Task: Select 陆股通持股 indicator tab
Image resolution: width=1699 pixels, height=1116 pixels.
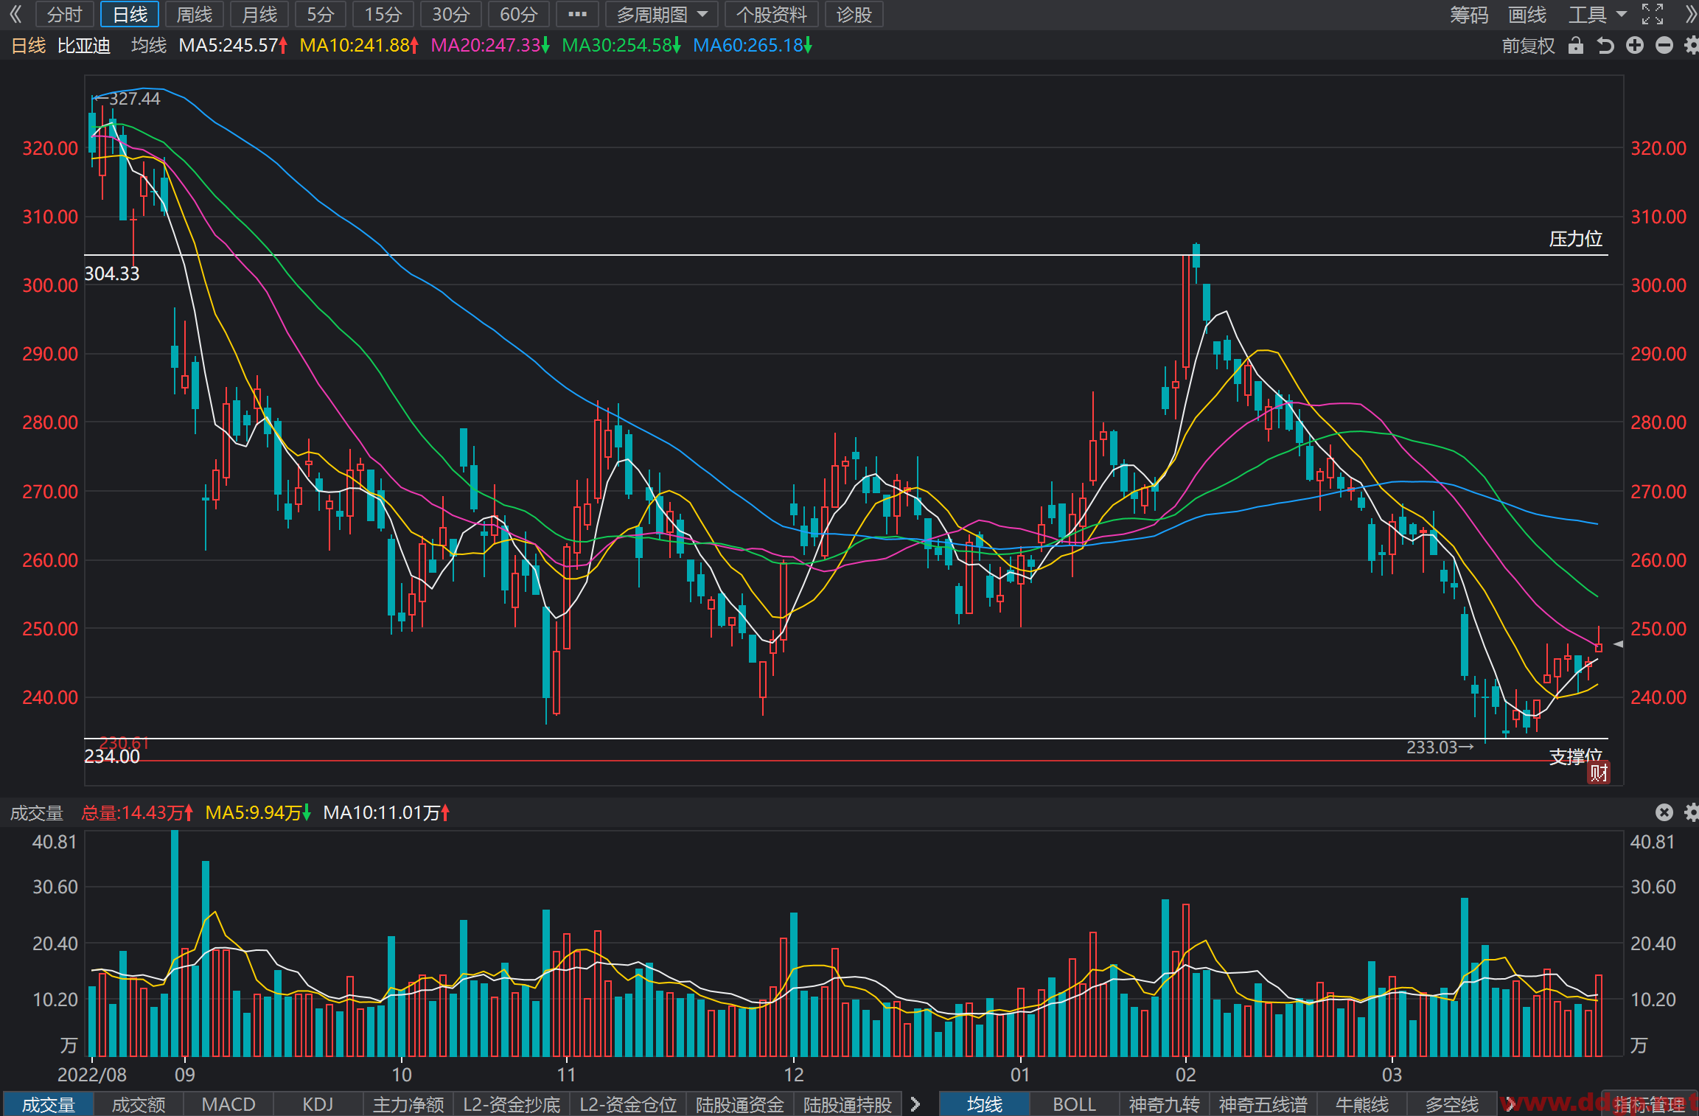Action: (x=848, y=1104)
